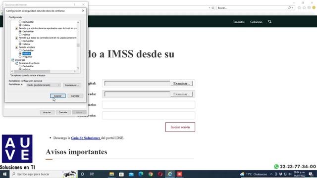Click Cancelar in the security settings dialog
Viewport: 317px width, 178px height.
coord(75,96)
